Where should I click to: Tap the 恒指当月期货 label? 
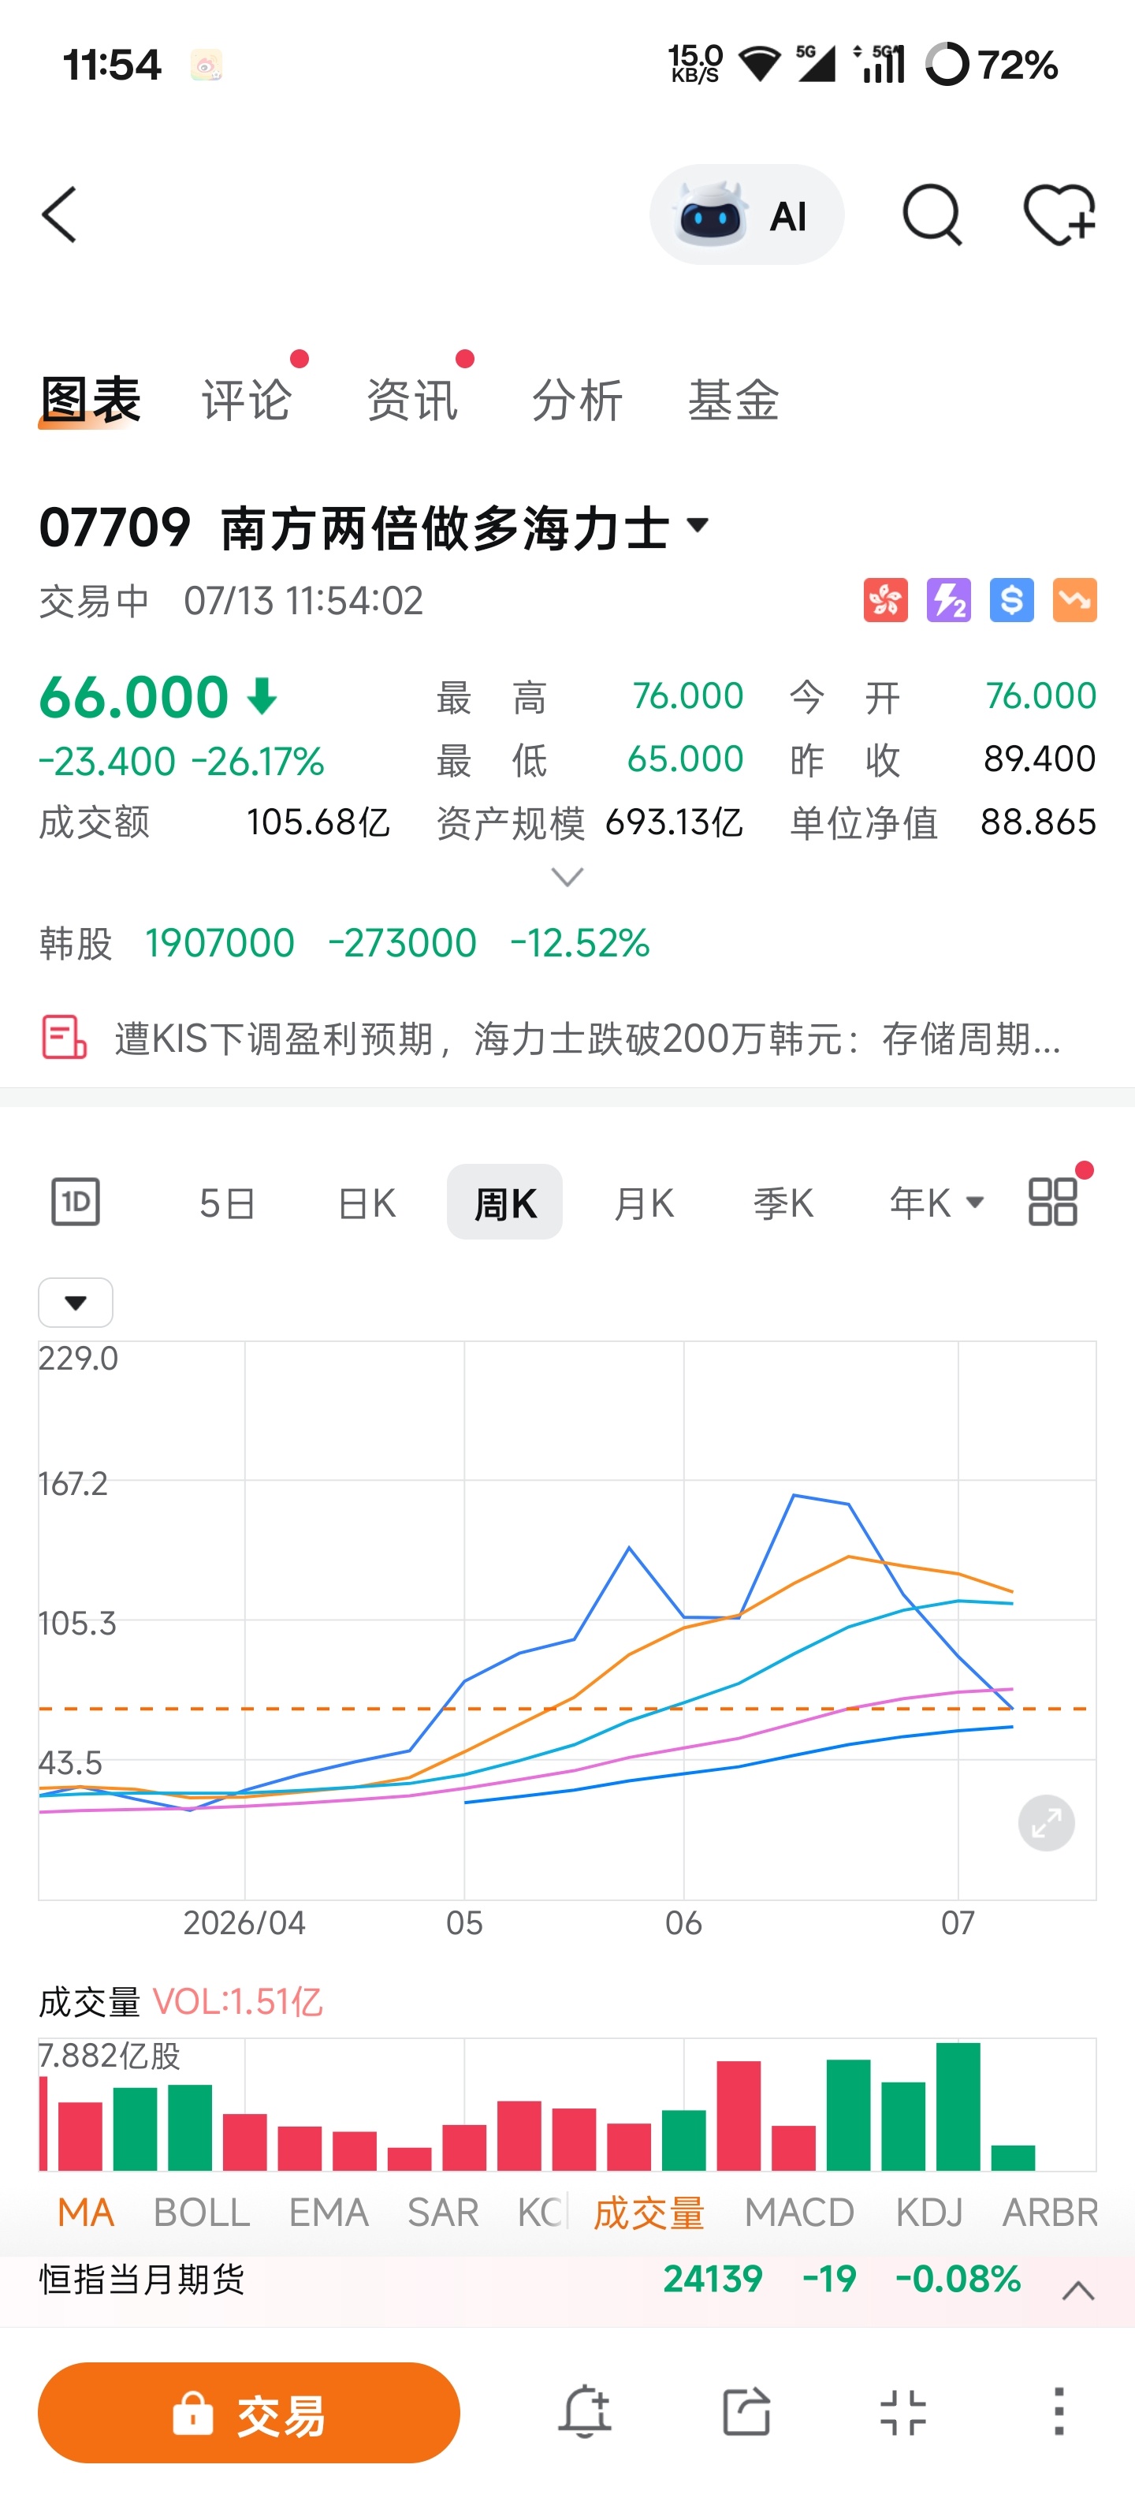(142, 2279)
